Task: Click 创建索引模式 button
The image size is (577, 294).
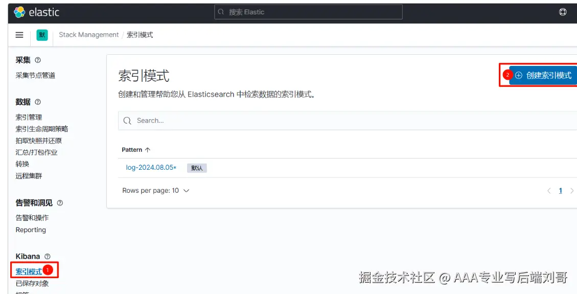Action: (543, 76)
